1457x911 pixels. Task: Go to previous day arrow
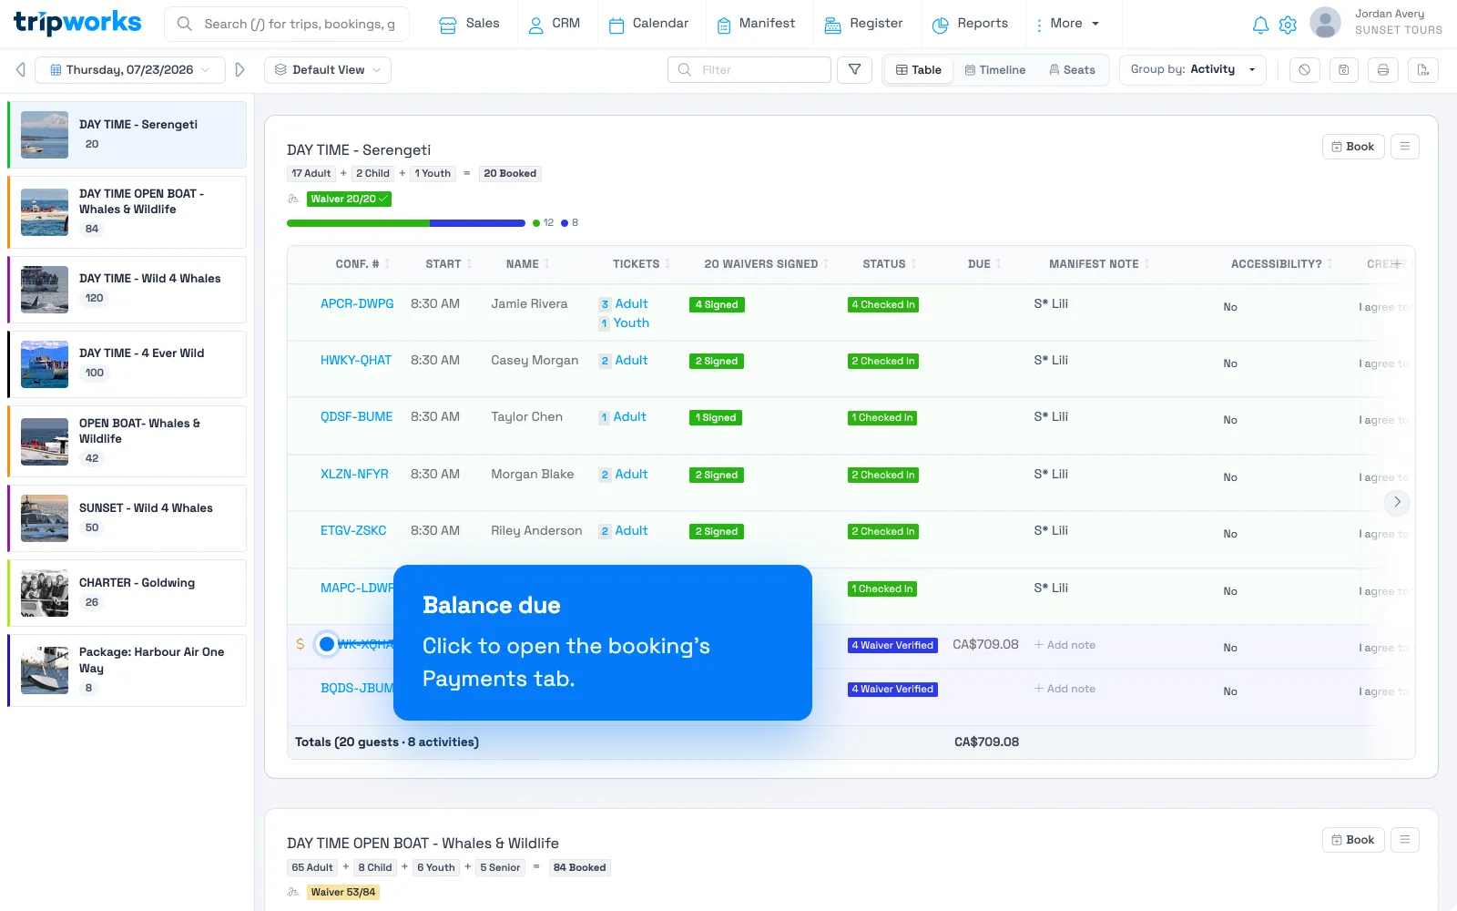click(x=21, y=70)
